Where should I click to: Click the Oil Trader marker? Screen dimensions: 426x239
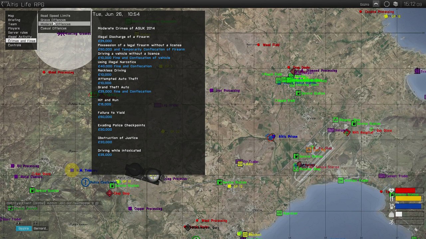coord(239,162)
